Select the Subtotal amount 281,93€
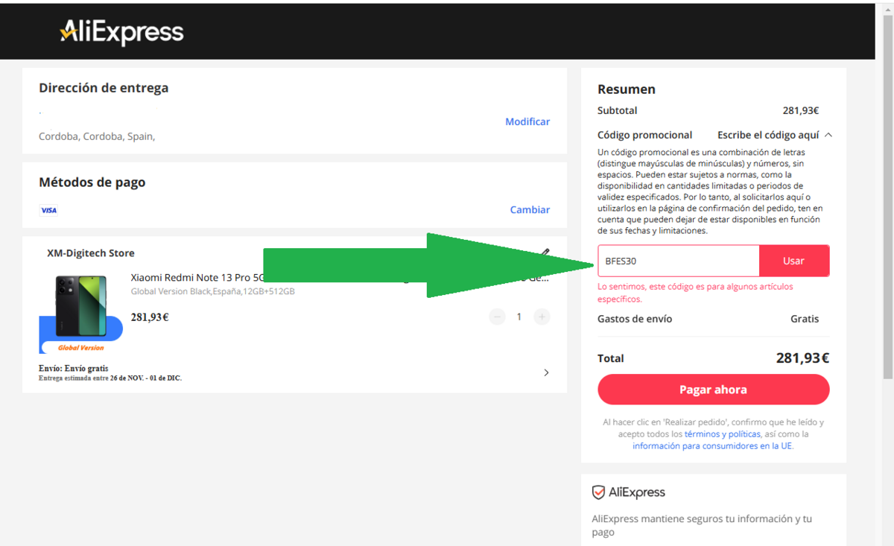 tap(801, 110)
